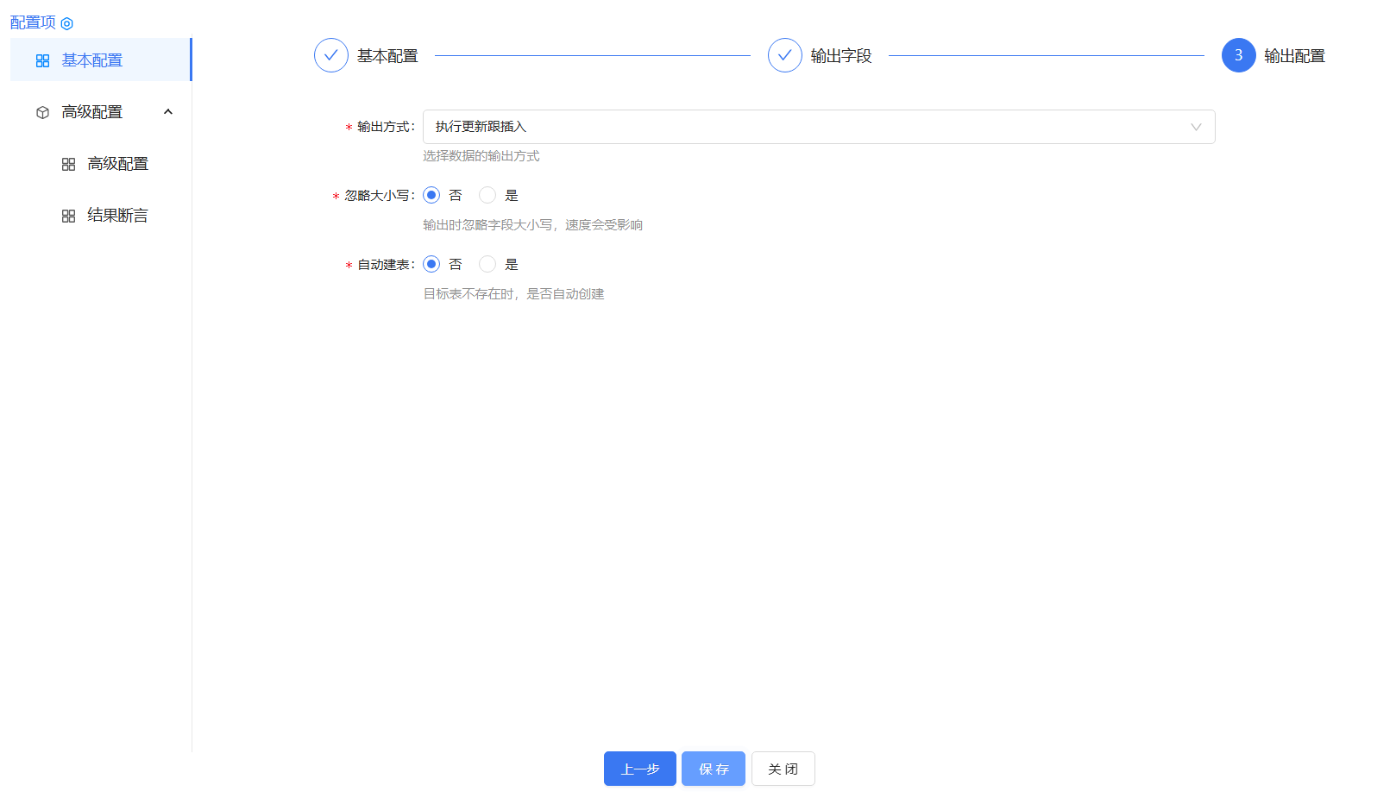
Task: Collapse the 高级配置 section chevron
Action: [x=168, y=112]
